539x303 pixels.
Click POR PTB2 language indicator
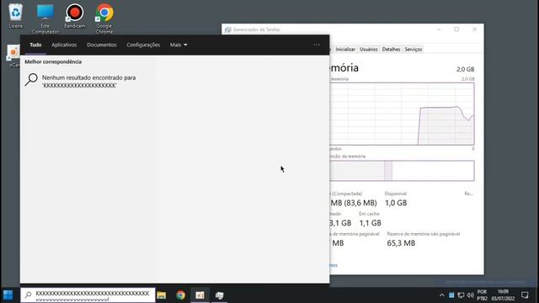point(482,295)
